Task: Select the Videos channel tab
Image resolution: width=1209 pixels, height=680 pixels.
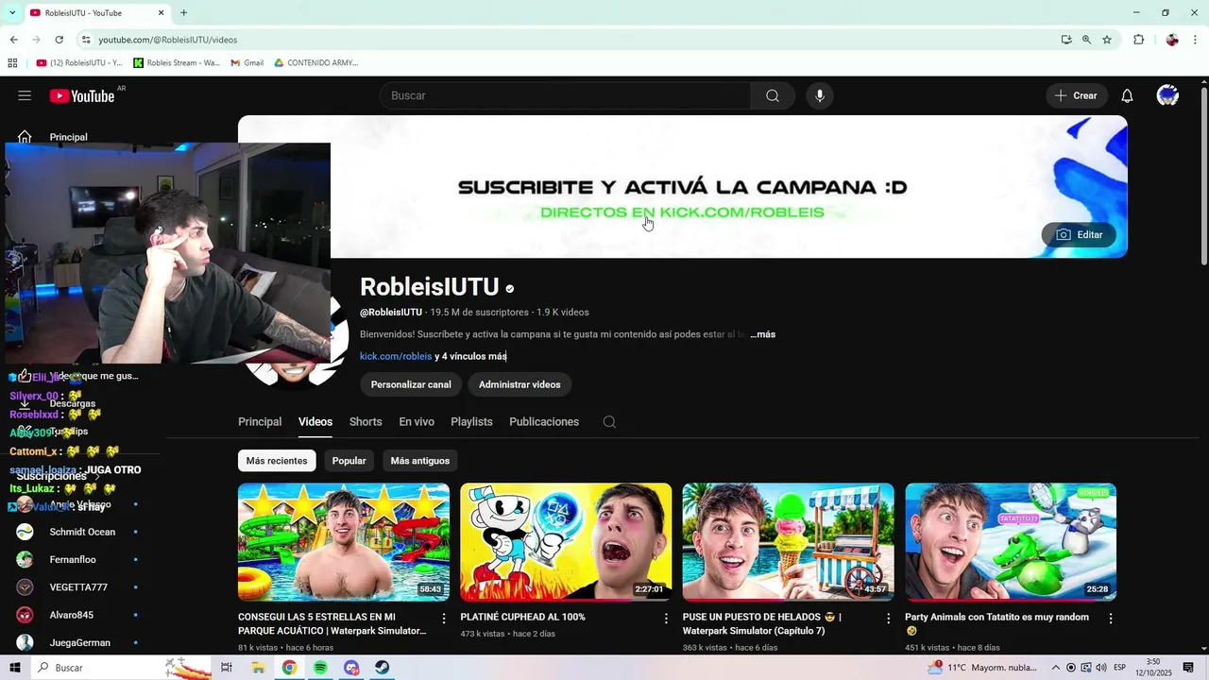Action: tap(315, 422)
